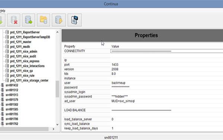Select prd_1211_msdb database

[20, 47]
